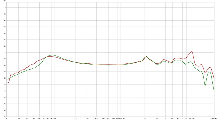Click the green curve's final peak near 17k
217x120 pixels.
210,72
